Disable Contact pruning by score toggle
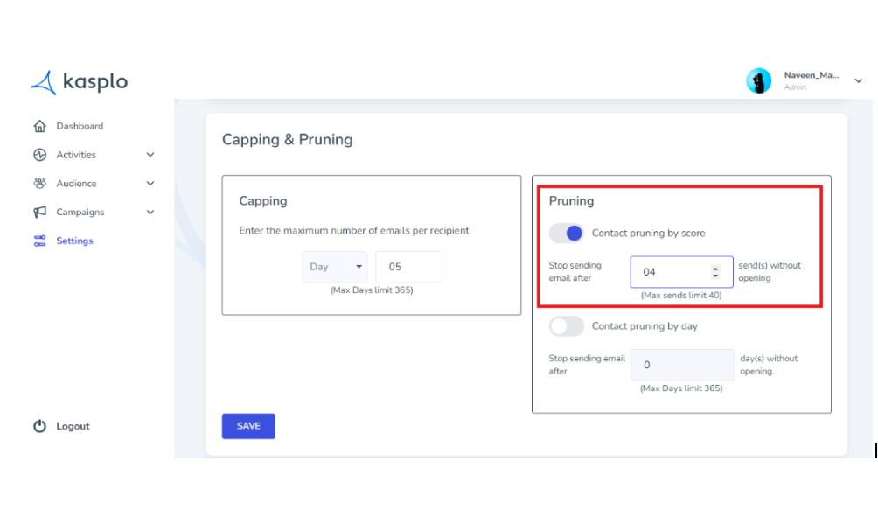This screenshot has width=878, height=517. click(x=567, y=233)
